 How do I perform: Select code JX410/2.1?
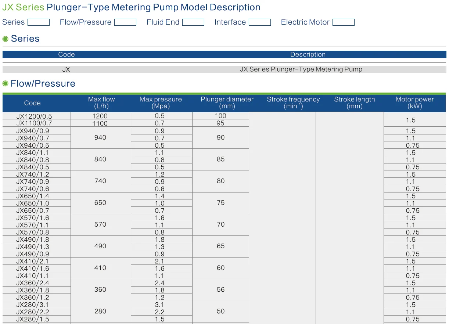click(37, 261)
